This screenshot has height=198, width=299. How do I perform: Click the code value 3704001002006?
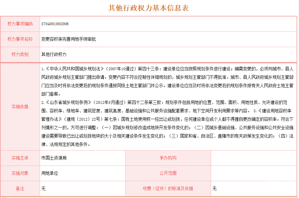(55, 24)
